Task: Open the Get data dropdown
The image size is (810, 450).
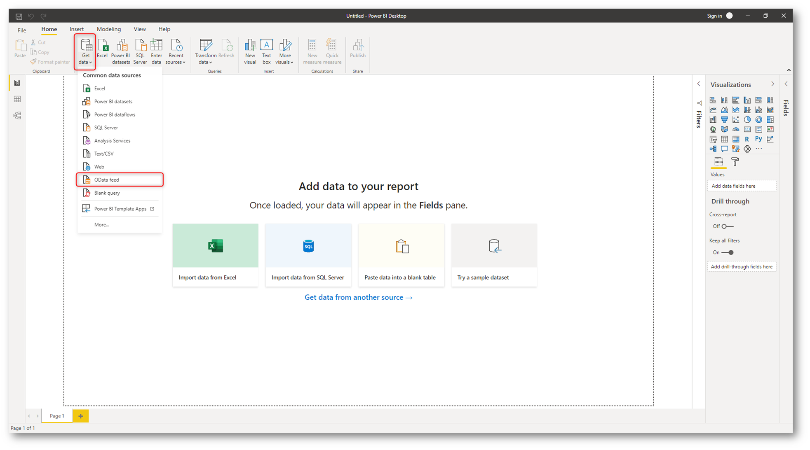Action: [x=85, y=51]
